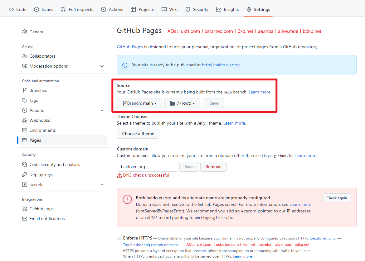The image size is (365, 261).
Task: View the Insights tab
Action: click(x=227, y=9)
